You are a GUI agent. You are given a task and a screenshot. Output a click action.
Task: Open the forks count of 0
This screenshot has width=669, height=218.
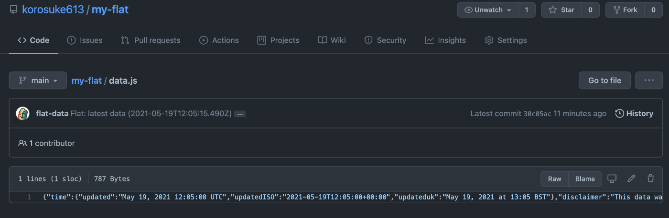click(x=653, y=10)
